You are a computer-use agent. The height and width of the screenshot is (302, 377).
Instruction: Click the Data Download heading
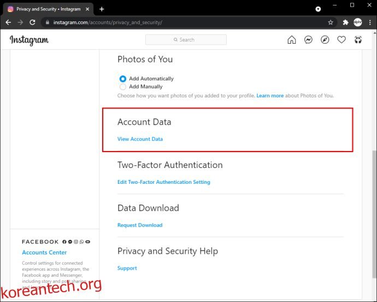(148, 208)
